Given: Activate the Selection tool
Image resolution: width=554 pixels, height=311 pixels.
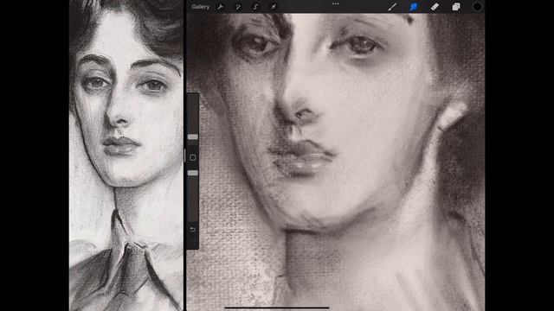Looking at the screenshot, I should pos(255,7).
